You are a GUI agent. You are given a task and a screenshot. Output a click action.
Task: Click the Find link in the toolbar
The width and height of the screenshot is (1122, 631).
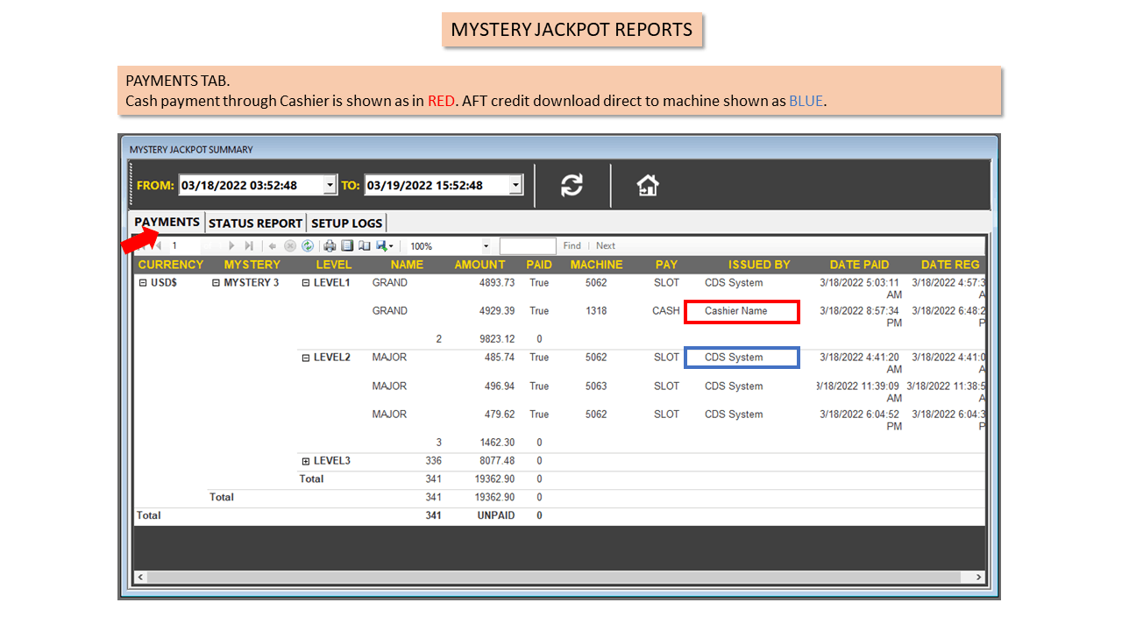point(572,246)
